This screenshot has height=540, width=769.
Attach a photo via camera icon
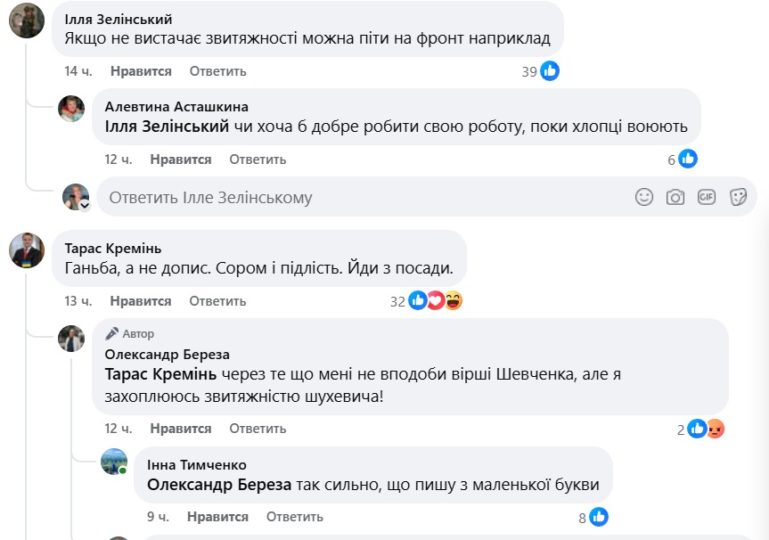pos(675,197)
